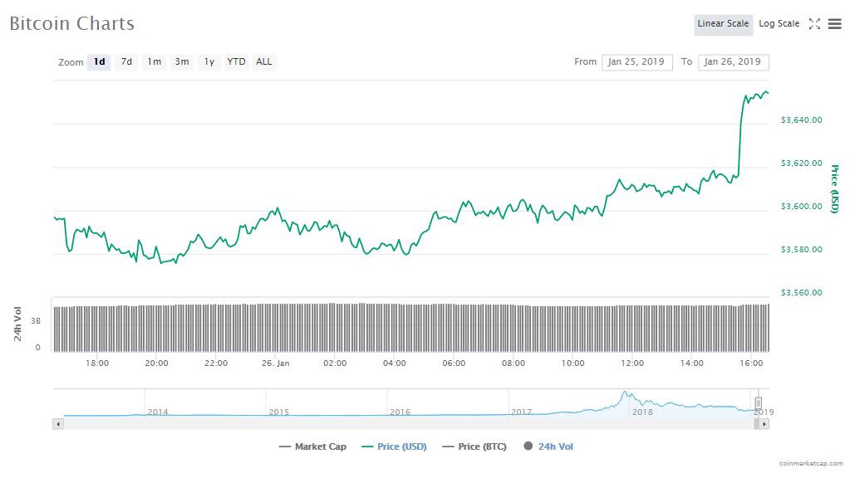
Task: Select the 7d zoom range
Action: 126,62
